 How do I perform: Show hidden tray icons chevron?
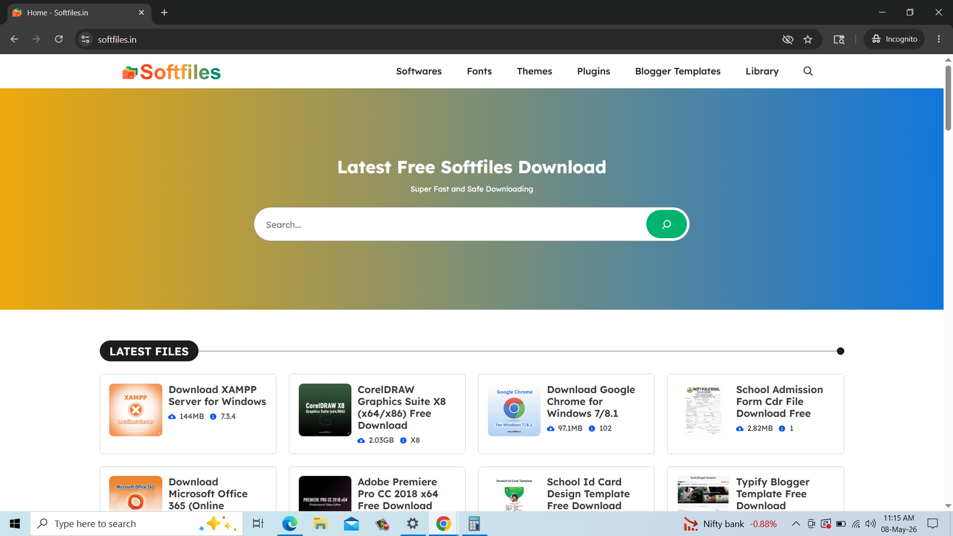tap(796, 523)
